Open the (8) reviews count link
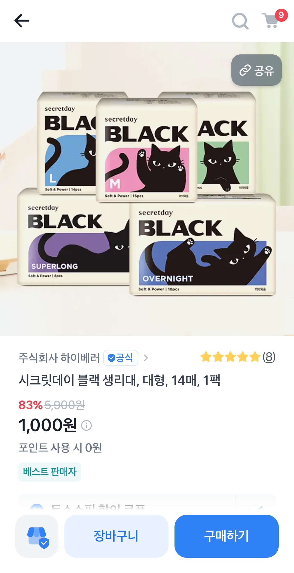The image size is (294, 573). tap(269, 357)
